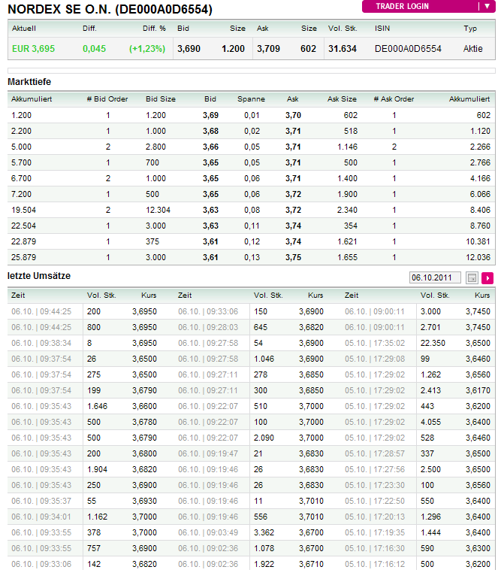Screen dimensions: 498x585
Task: Click the current price EUR 3,695
Action: click(x=32, y=49)
